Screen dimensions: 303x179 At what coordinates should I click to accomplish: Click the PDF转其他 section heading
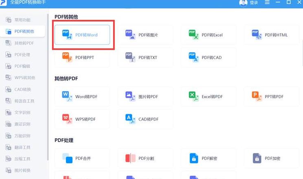(x=66, y=17)
